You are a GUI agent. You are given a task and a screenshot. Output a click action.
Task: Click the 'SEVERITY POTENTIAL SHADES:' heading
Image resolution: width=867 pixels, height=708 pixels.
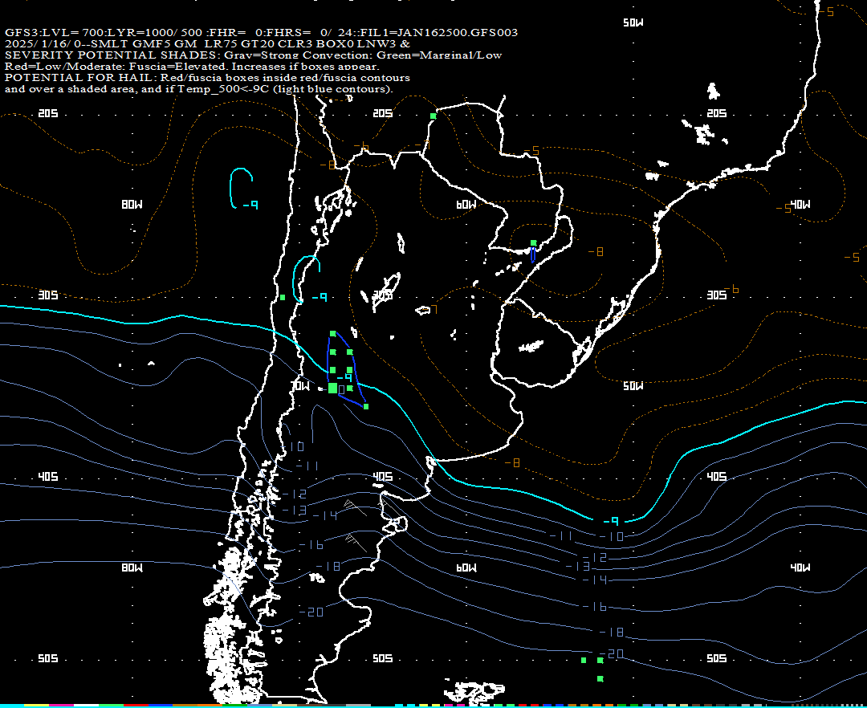(112, 55)
